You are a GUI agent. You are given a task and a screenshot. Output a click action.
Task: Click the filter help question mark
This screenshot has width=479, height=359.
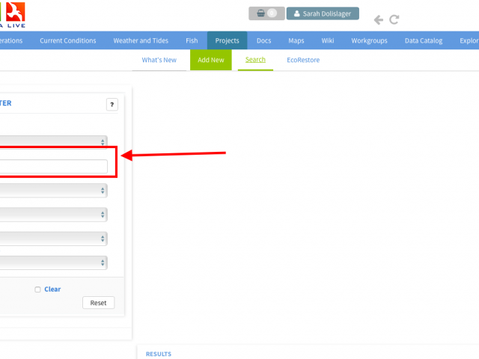click(x=112, y=105)
